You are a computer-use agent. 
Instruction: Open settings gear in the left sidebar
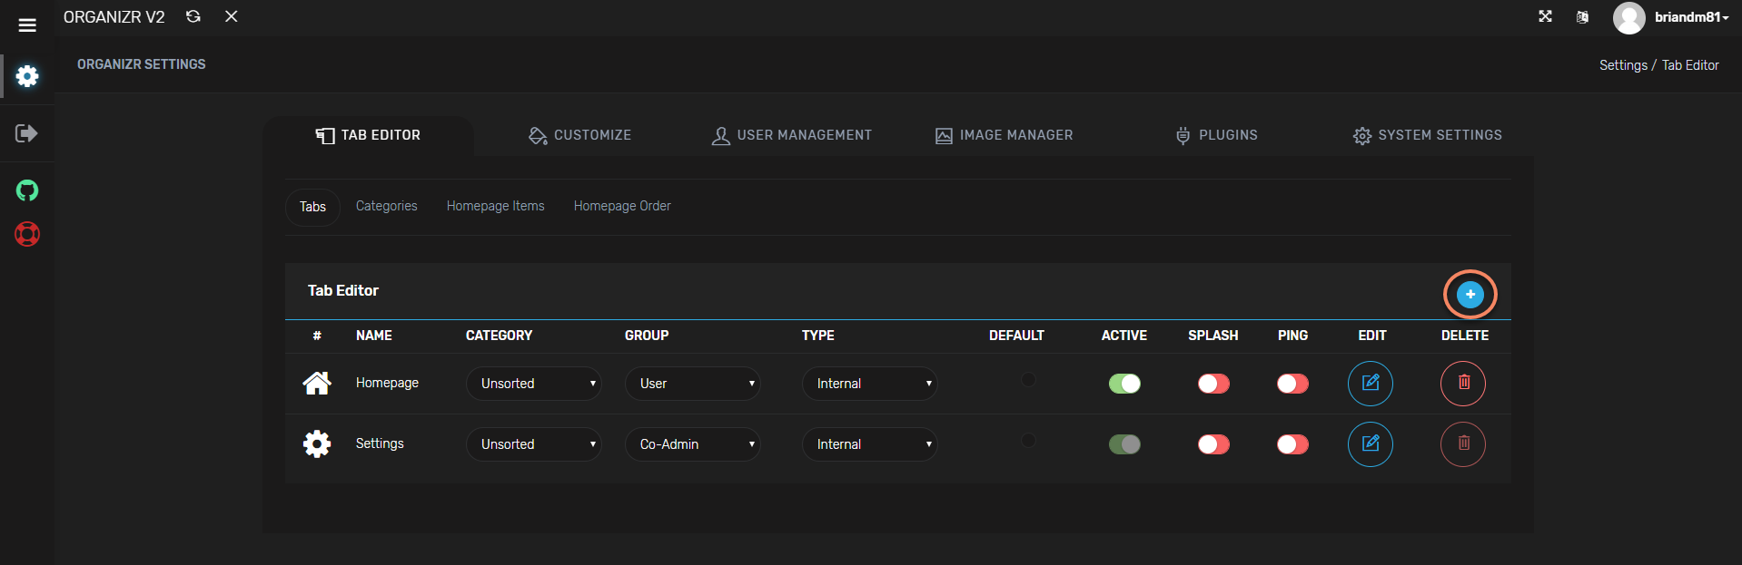27,76
